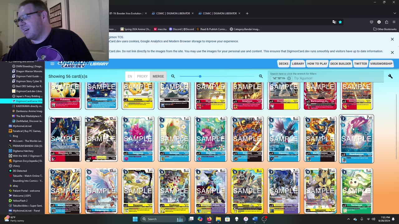Close the BT-19 Booster Xros Evolution tab
The width and height of the screenshot is (399, 224).
146,13
